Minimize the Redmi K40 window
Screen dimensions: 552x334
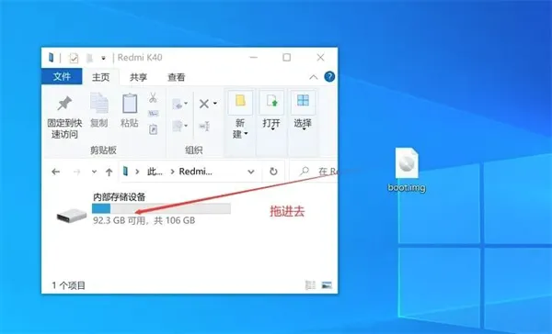(x=254, y=57)
